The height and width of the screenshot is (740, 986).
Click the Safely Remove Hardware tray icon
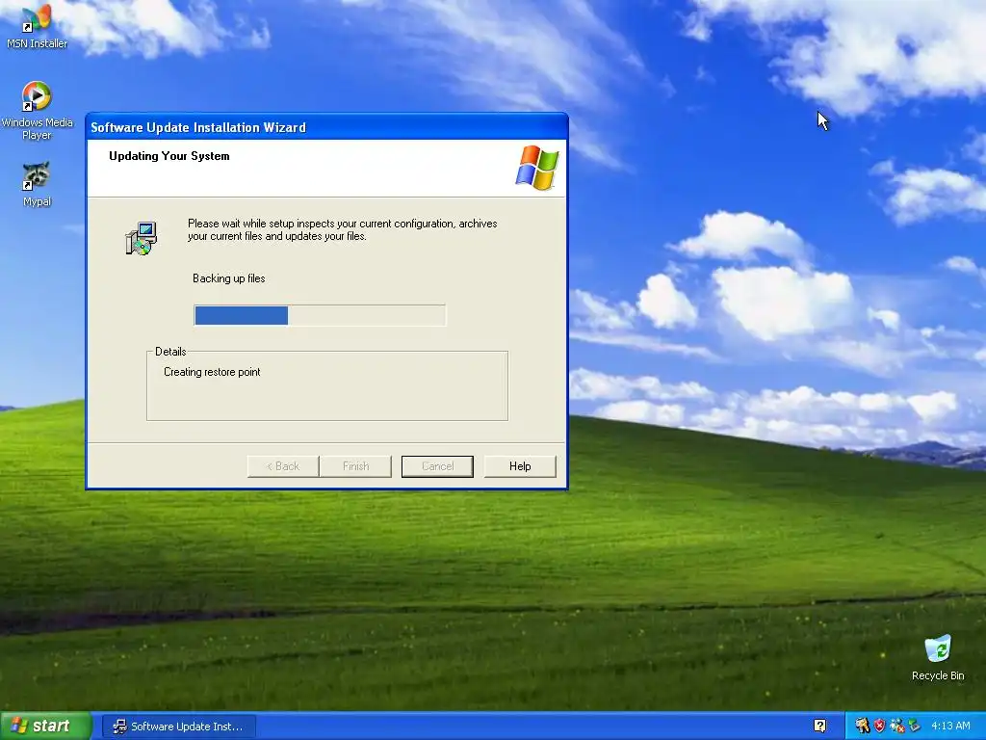tap(914, 726)
